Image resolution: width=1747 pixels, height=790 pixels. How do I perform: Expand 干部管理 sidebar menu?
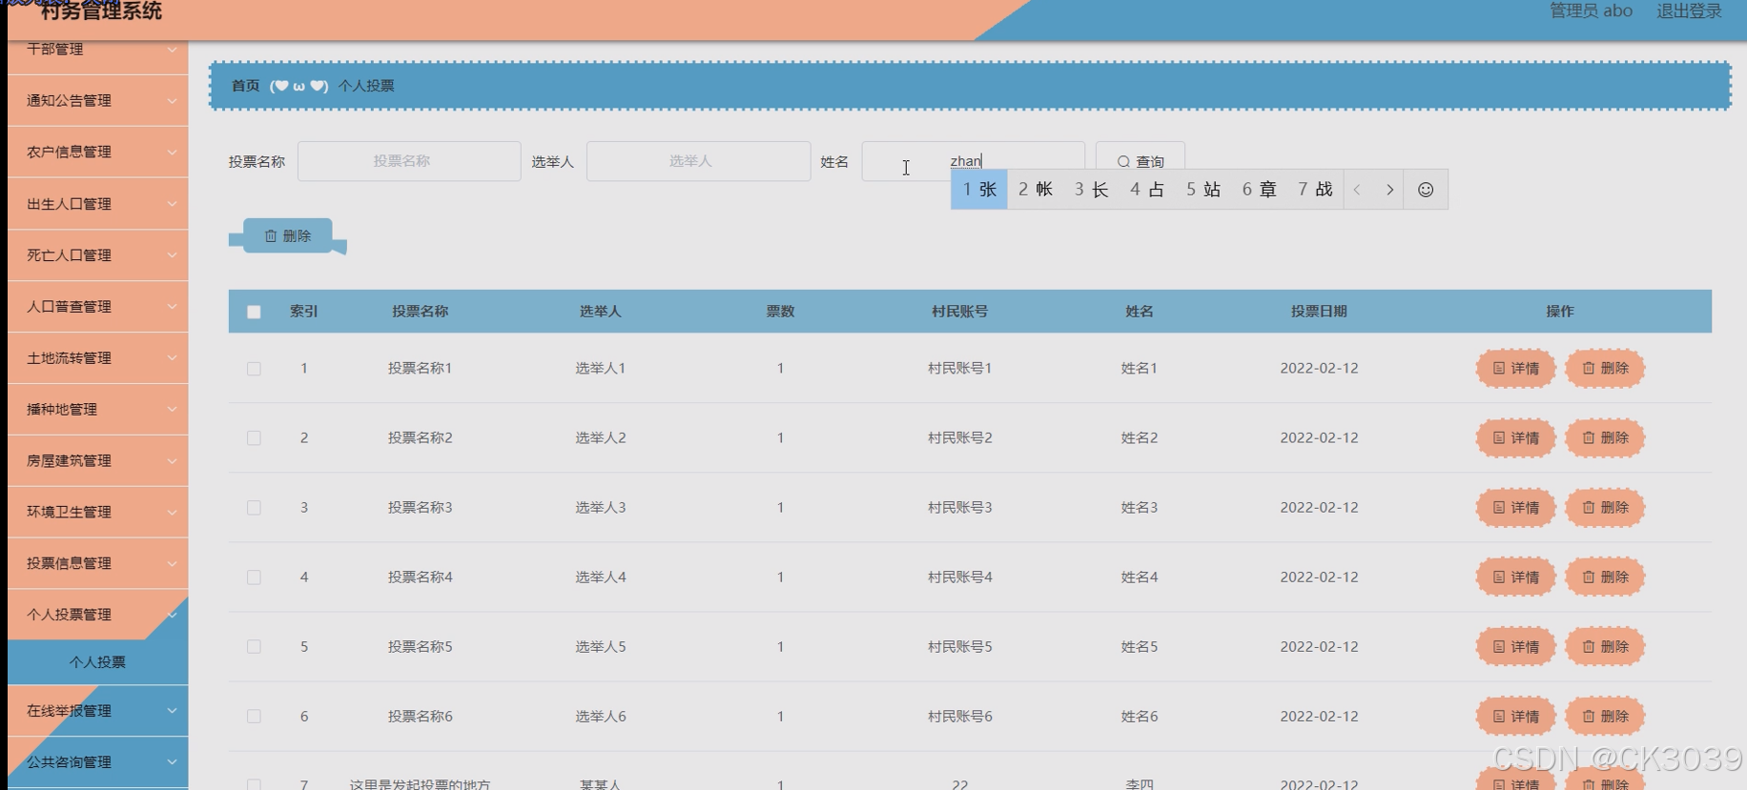(98, 55)
